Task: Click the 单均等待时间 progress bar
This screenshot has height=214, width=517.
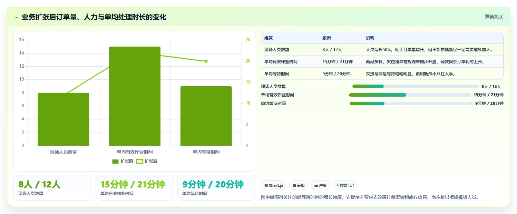Action: coord(411,104)
